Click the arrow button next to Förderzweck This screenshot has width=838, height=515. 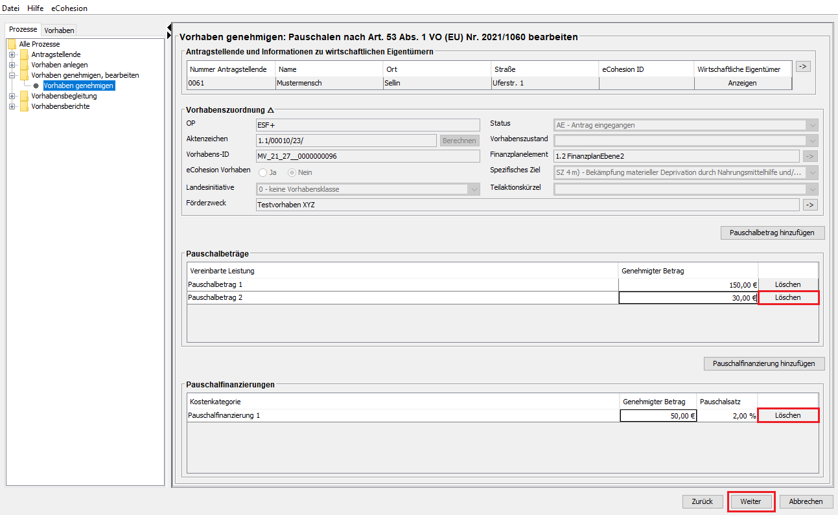tap(810, 205)
